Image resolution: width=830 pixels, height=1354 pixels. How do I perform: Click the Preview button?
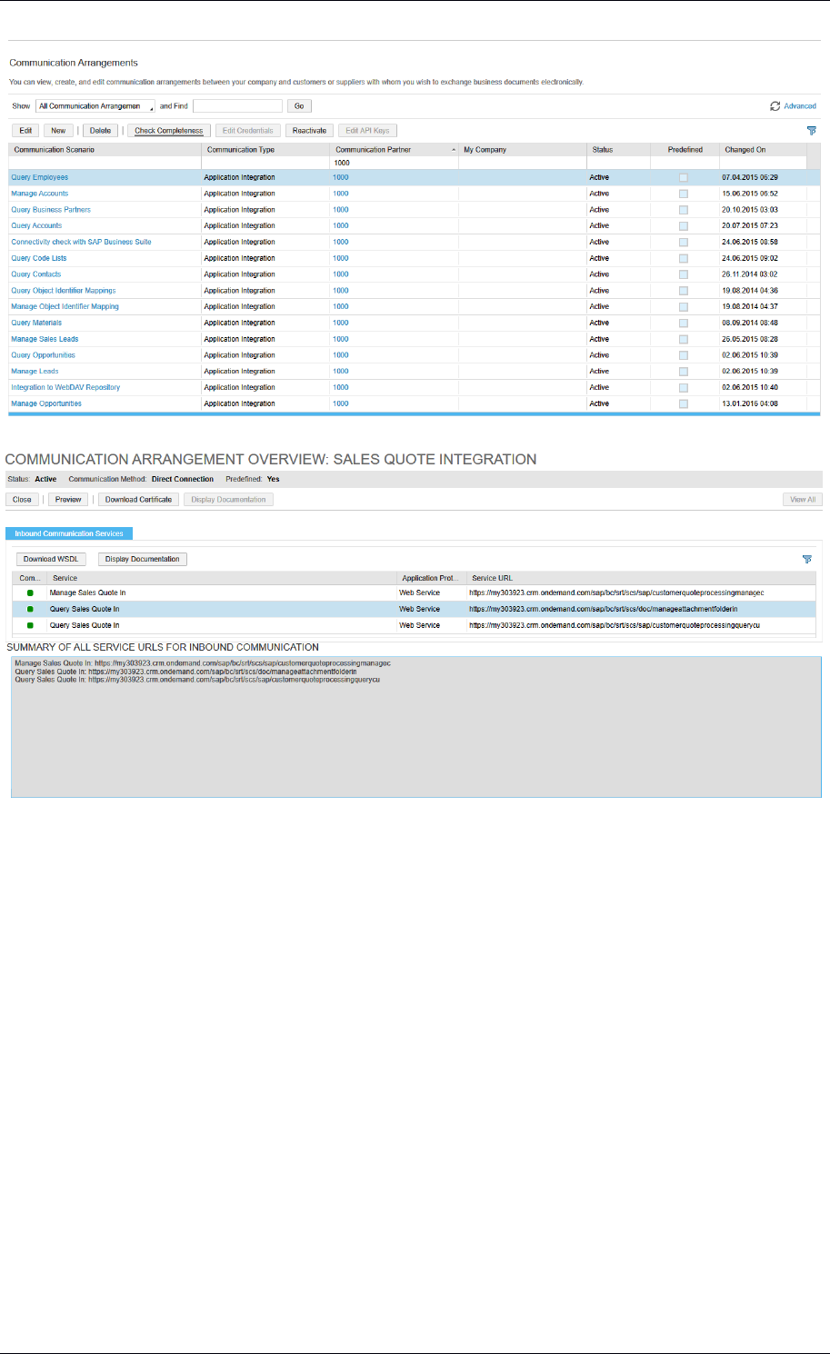(x=68, y=500)
